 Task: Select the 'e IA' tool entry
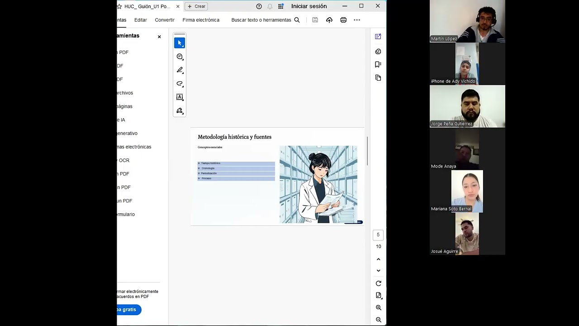pos(121,120)
